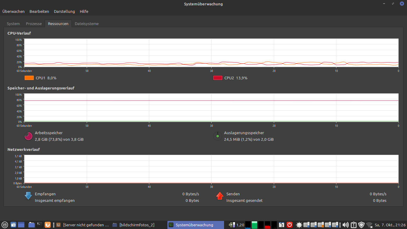
Task: Click inside the memory and swap history graph
Action: pyautogui.click(x=211, y=108)
